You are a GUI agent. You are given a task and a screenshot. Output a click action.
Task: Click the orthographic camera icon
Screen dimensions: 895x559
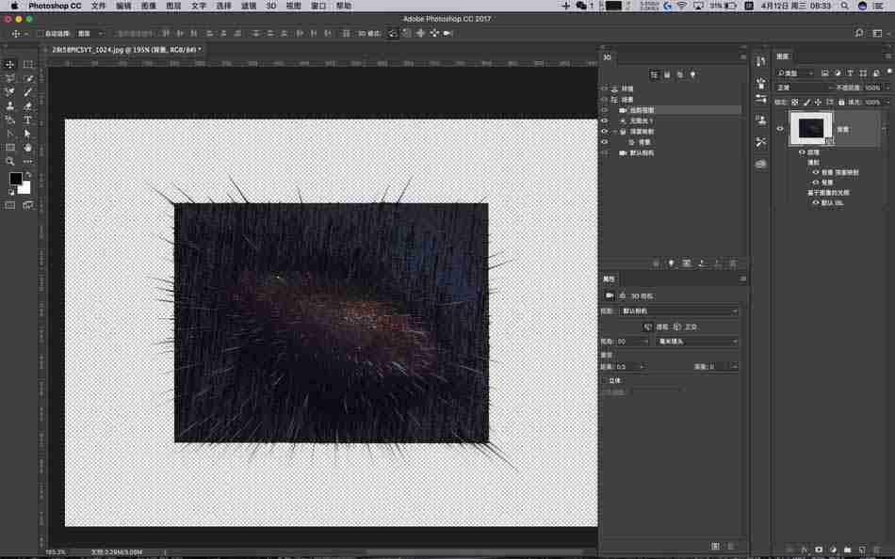[677, 327]
